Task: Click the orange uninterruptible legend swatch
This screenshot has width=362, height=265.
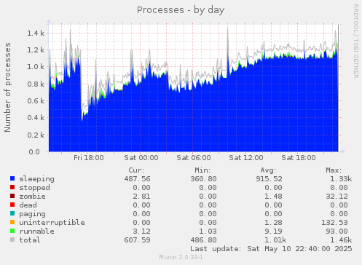Action: point(12,222)
